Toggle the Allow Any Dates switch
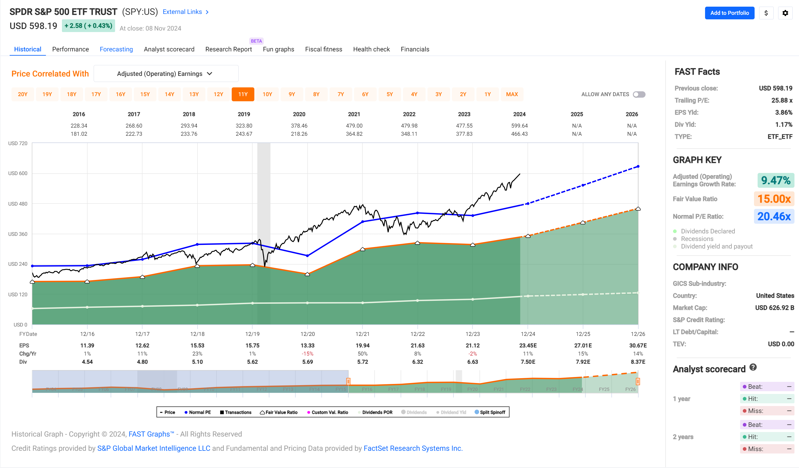 pyautogui.click(x=639, y=95)
